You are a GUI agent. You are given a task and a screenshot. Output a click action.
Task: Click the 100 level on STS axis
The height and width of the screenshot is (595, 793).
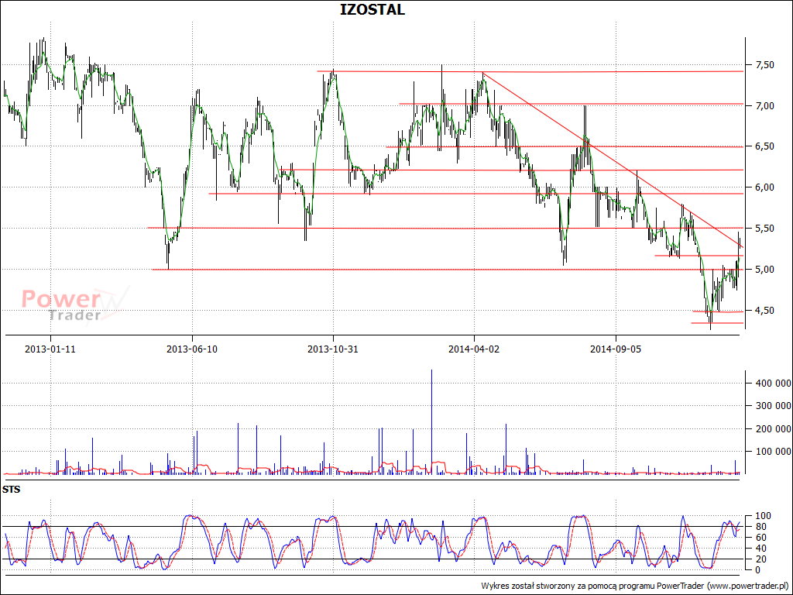point(762,516)
